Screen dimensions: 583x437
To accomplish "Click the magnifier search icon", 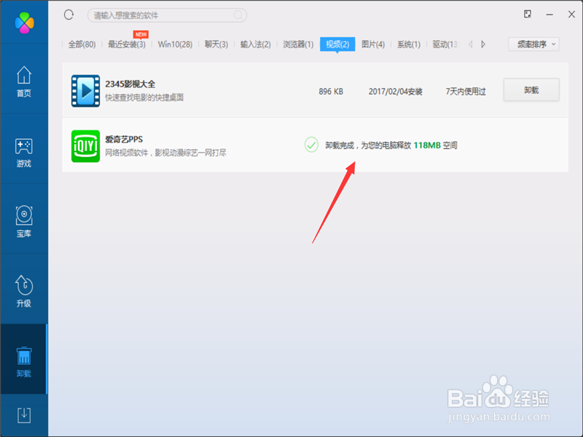I will (238, 15).
